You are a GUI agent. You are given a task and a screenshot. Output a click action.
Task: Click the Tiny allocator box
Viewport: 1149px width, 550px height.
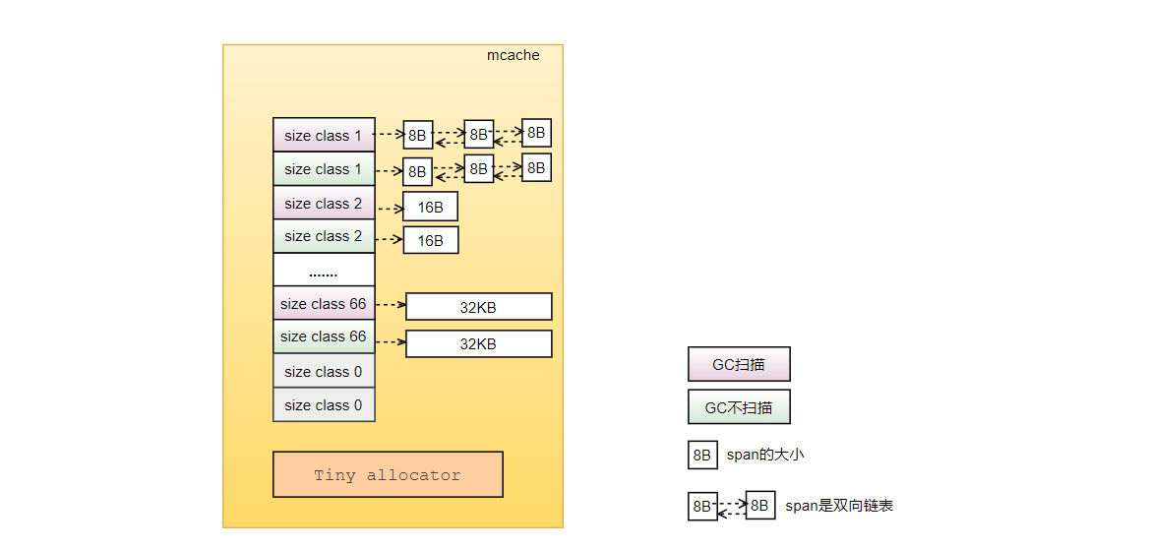pyautogui.click(x=388, y=474)
